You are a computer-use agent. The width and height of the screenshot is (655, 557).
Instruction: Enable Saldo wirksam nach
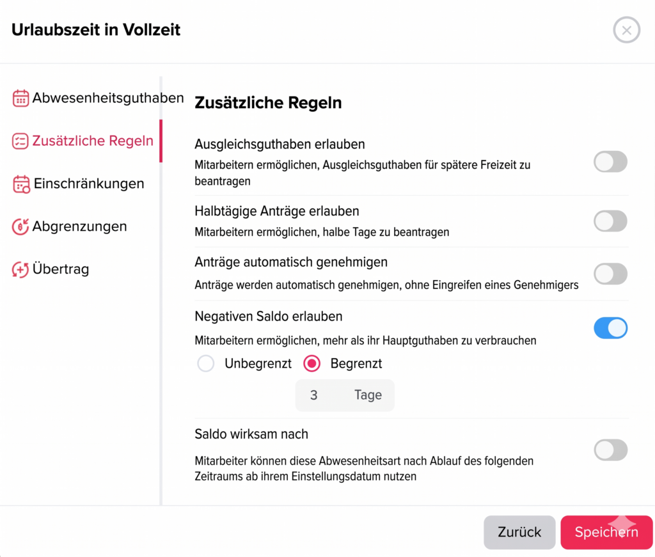tap(610, 450)
